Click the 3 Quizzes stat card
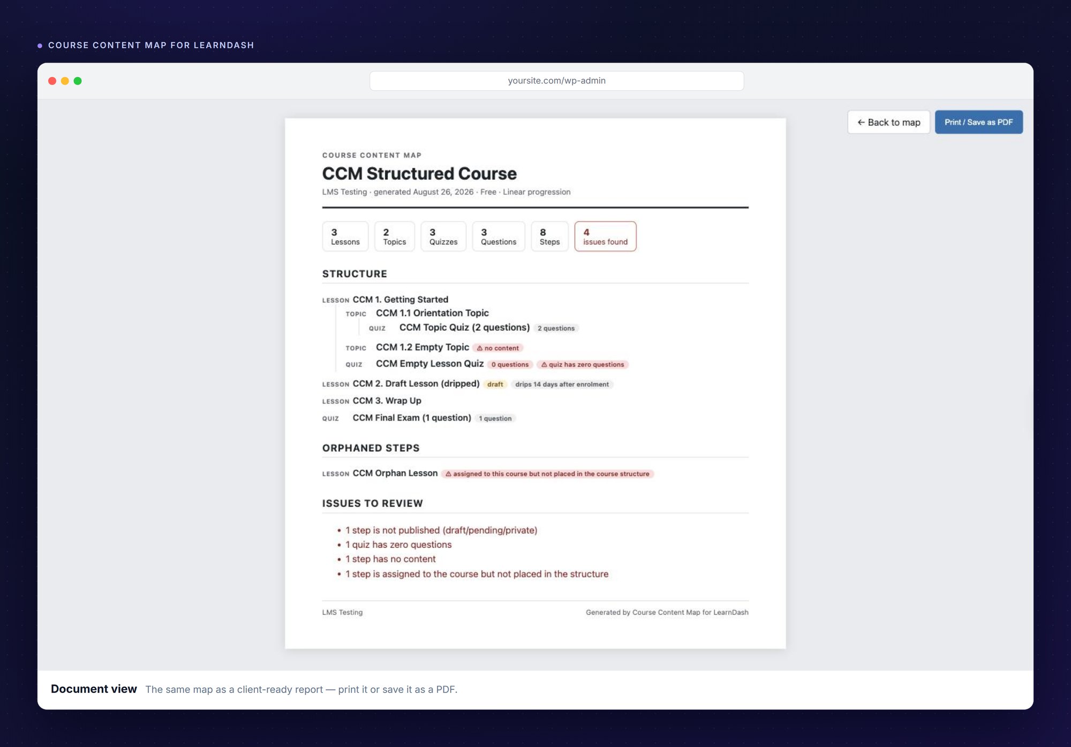The width and height of the screenshot is (1071, 747). (x=443, y=236)
